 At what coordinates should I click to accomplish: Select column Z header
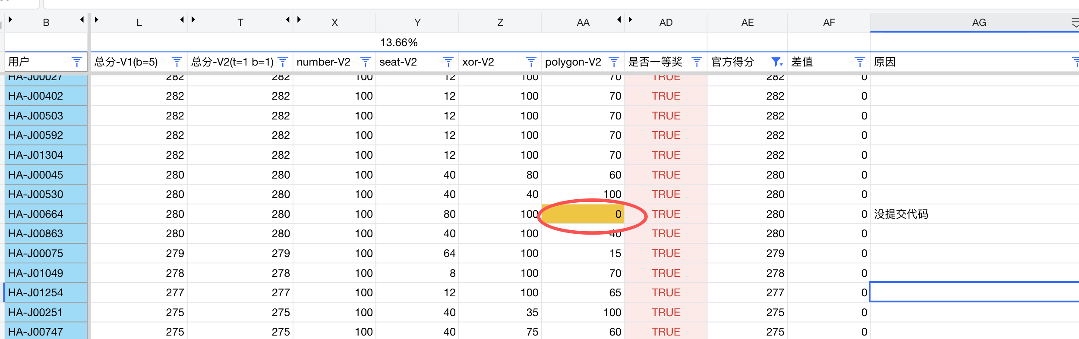click(x=500, y=22)
